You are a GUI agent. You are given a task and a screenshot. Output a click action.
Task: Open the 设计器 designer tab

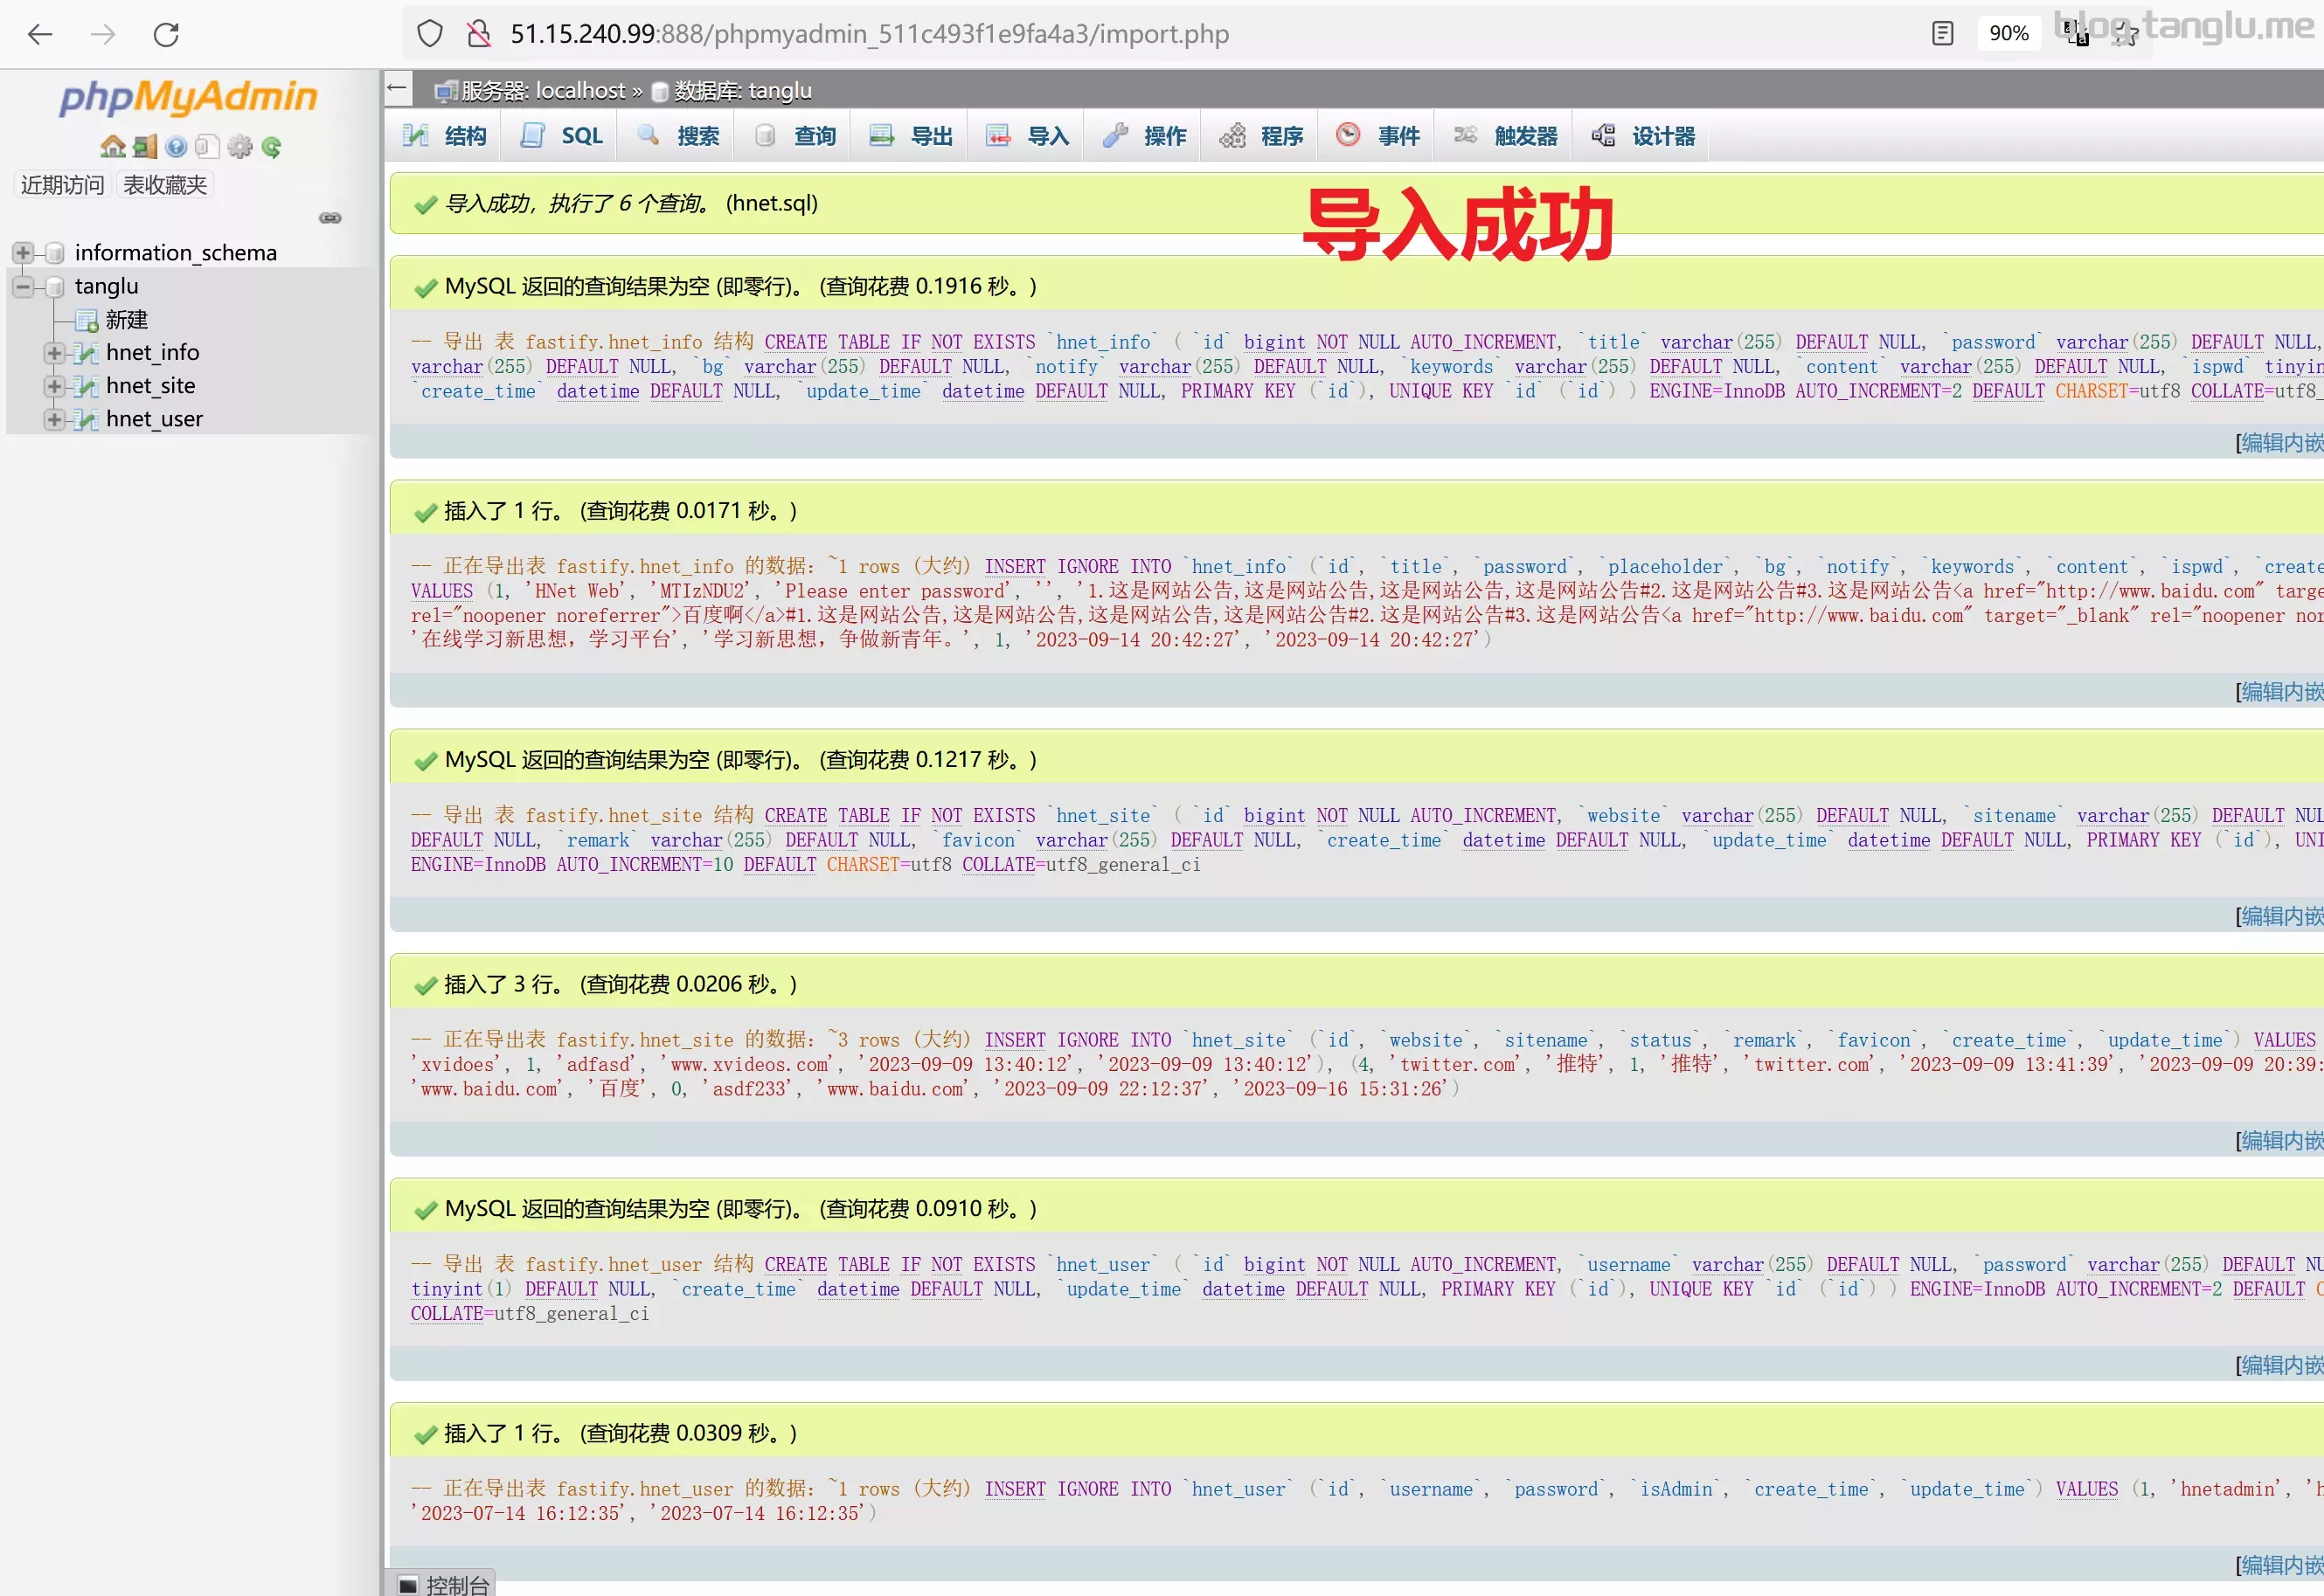(x=1645, y=136)
